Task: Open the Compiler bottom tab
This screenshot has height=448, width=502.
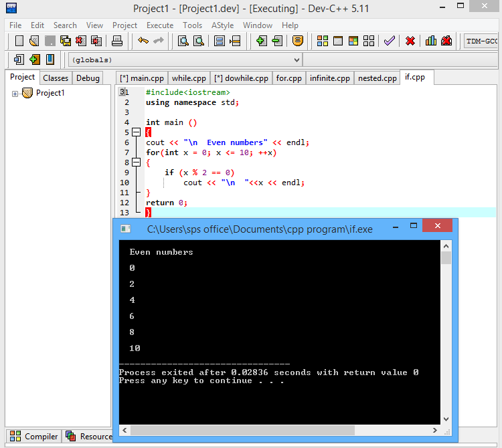Action: [34, 436]
